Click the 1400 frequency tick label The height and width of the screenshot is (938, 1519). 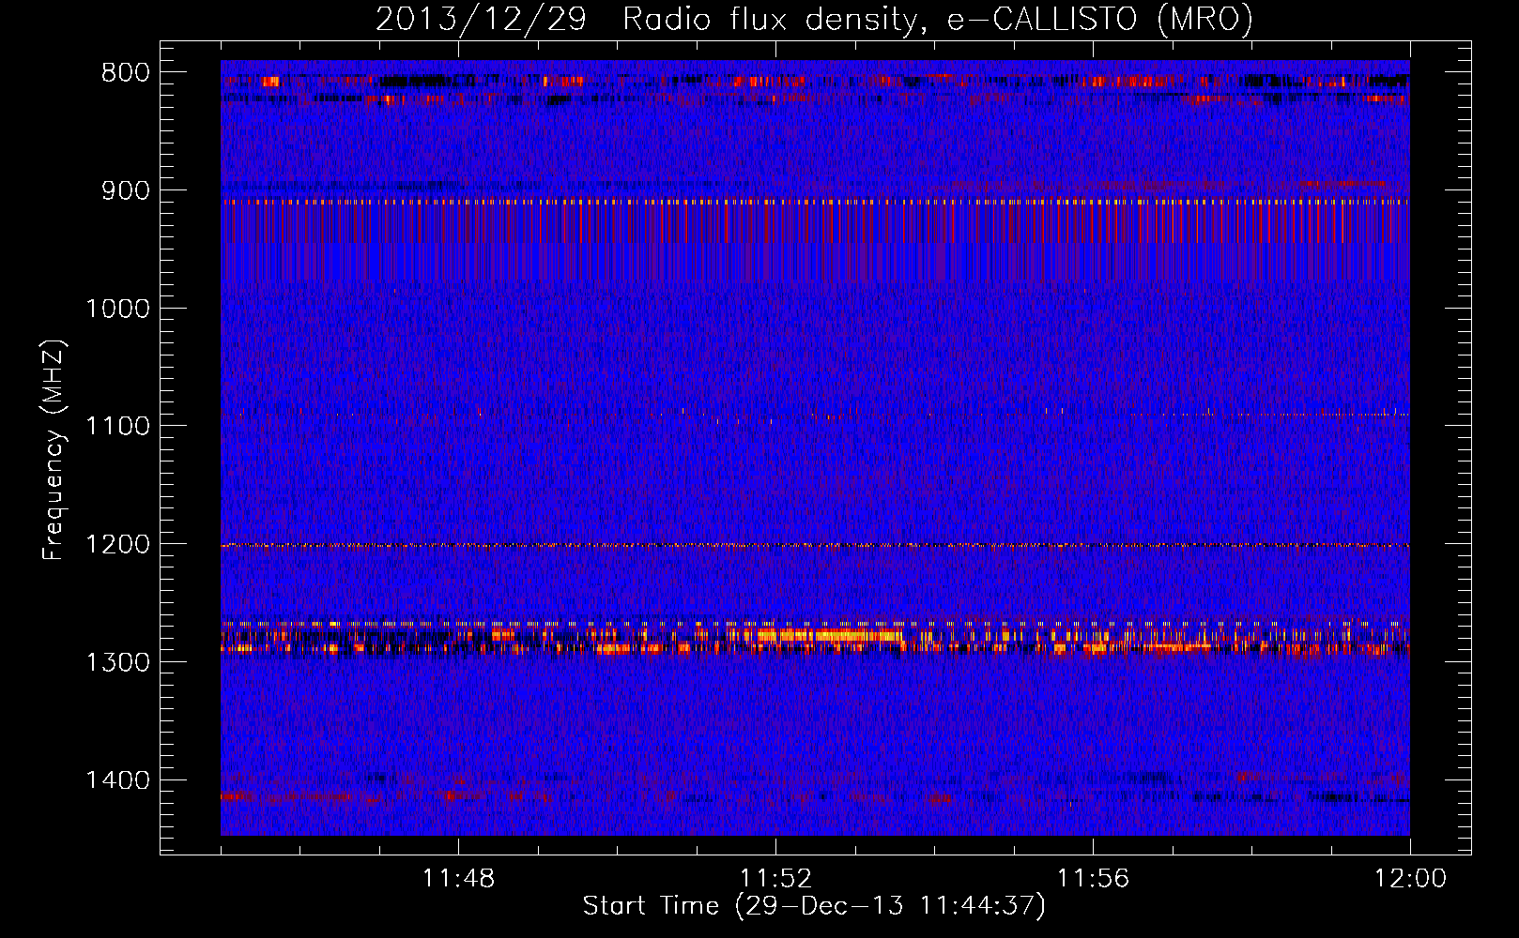click(117, 779)
